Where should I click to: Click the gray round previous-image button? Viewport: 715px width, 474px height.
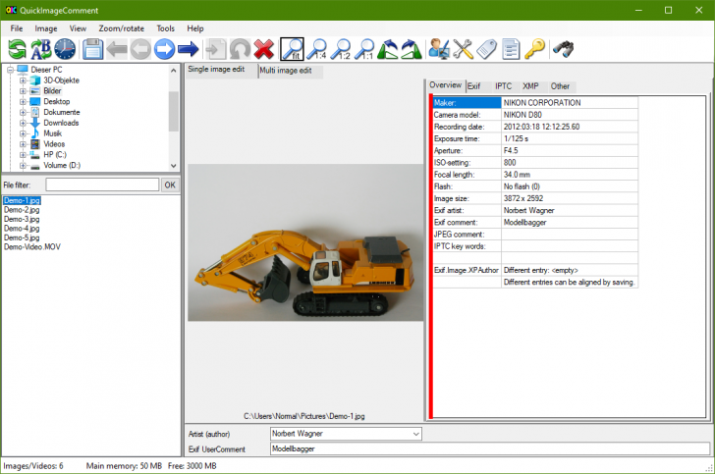tap(140, 49)
